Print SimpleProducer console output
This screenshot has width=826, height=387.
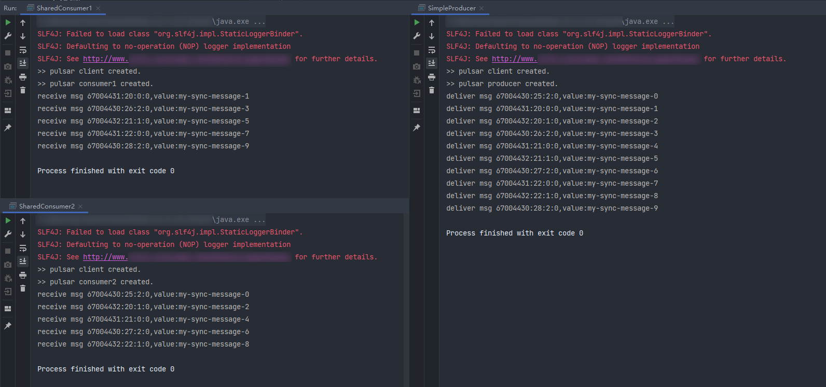(x=432, y=77)
